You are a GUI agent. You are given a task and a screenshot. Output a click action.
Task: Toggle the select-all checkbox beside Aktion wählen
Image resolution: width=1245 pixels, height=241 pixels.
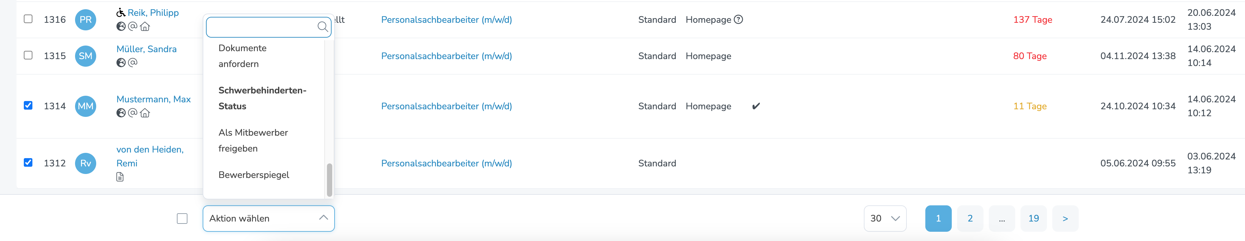pos(182,218)
